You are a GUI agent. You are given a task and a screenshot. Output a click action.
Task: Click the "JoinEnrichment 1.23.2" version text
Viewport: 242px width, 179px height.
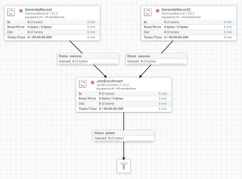[x=113, y=85]
